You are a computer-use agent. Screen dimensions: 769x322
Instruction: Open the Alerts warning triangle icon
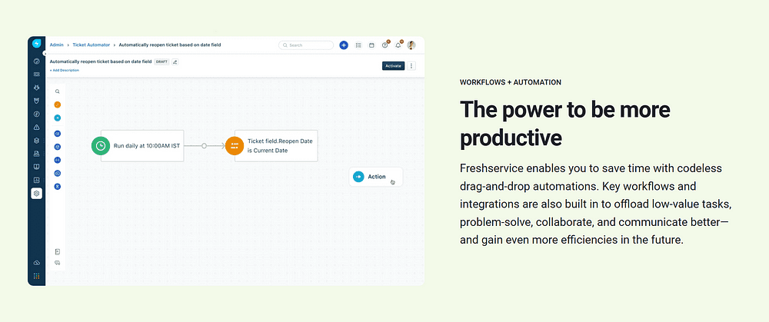click(36, 128)
